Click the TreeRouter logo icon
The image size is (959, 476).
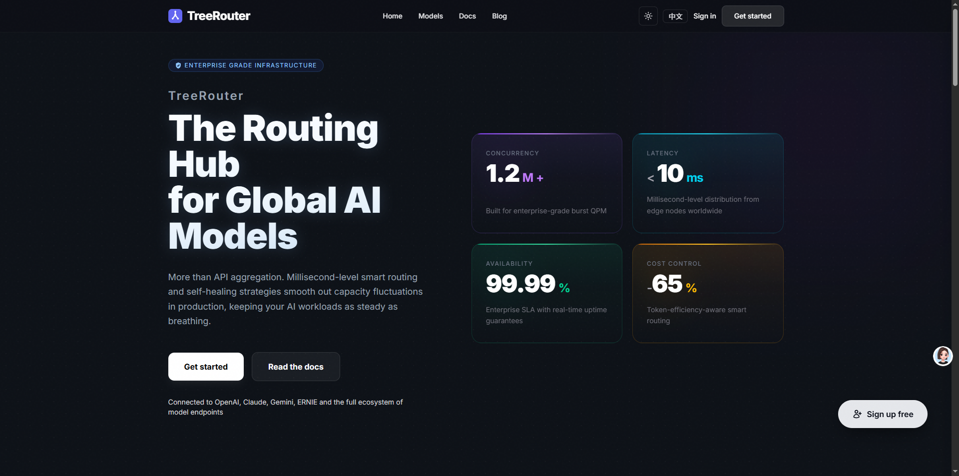pos(175,16)
